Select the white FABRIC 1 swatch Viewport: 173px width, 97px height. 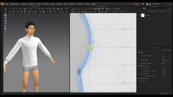[143, 15]
